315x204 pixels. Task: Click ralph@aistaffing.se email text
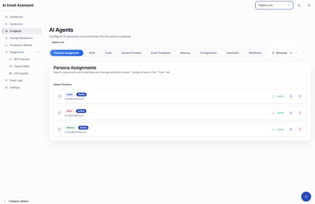pos(74,99)
